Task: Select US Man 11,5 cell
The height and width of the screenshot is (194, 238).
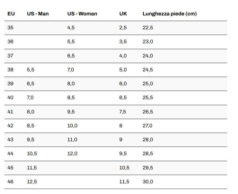Action: coord(31,168)
